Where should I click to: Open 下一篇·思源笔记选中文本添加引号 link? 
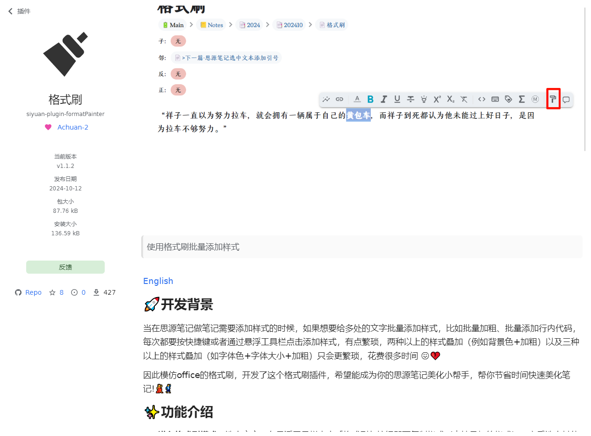tap(226, 58)
